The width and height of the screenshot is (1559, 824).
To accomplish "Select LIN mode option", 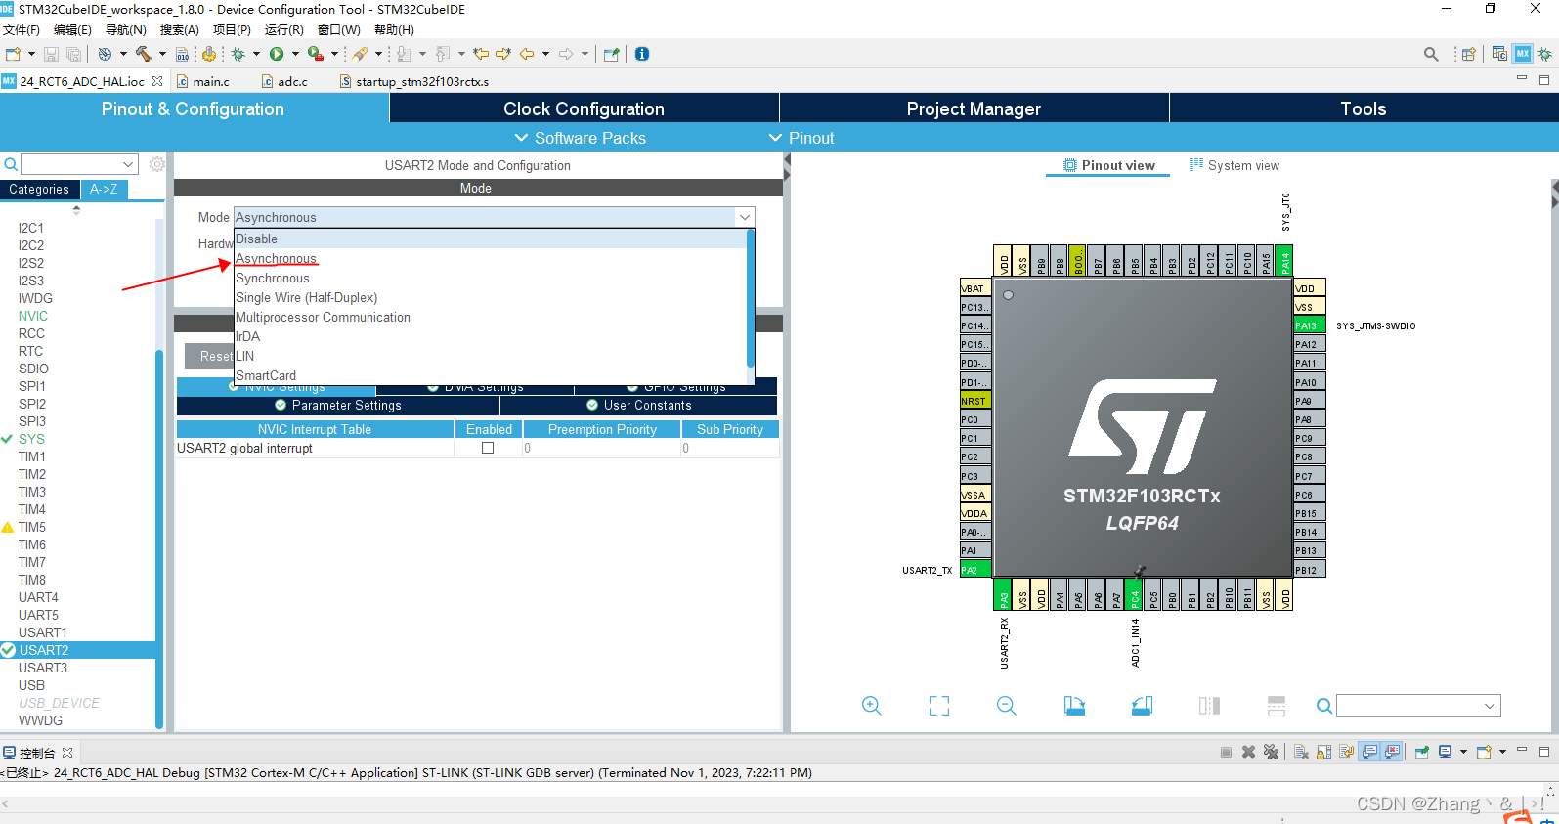I will pos(491,356).
